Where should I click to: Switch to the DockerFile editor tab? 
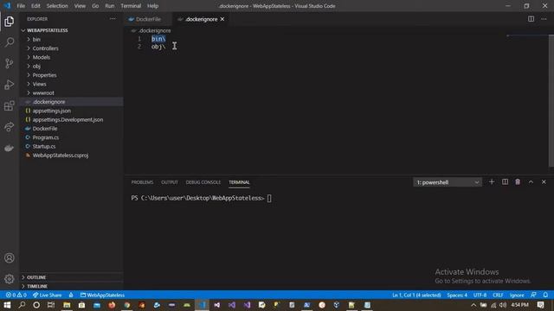pyautogui.click(x=148, y=19)
